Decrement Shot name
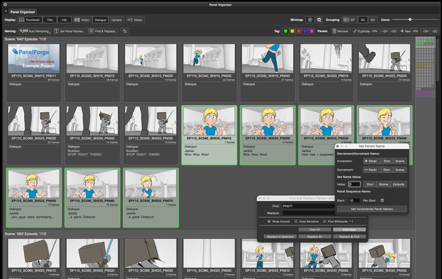Screen dimensions: 442x279 point(387,170)
